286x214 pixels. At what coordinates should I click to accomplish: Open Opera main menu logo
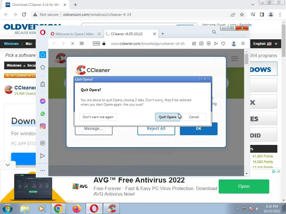pos(43,33)
